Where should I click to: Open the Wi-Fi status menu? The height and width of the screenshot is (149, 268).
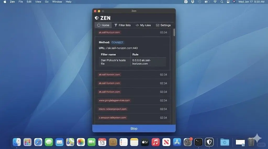click(215, 2)
